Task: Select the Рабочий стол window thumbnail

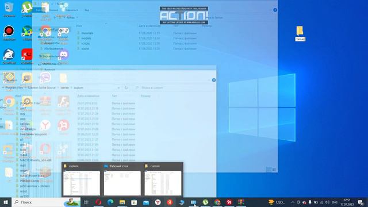Action: tap(122, 180)
